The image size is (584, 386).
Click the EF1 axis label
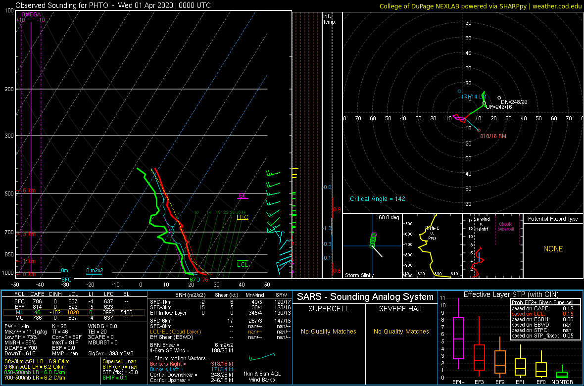tap(520, 382)
